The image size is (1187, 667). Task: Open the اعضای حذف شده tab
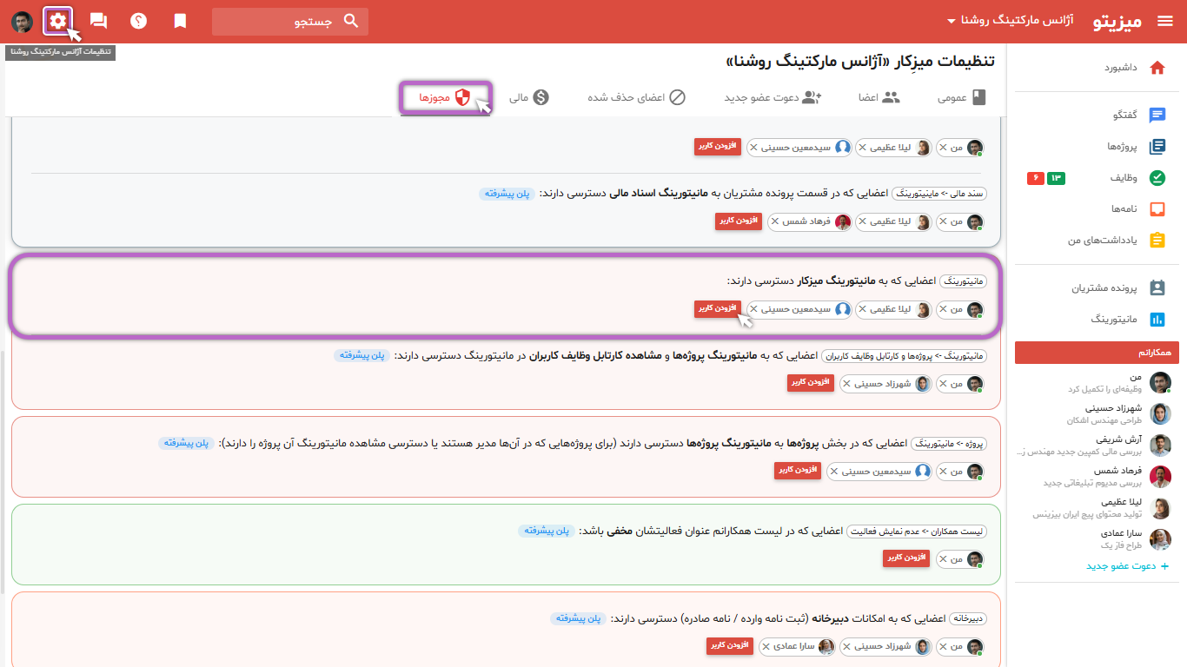click(636, 97)
